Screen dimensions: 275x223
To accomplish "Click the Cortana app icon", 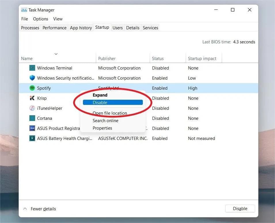I will coord(32,118).
